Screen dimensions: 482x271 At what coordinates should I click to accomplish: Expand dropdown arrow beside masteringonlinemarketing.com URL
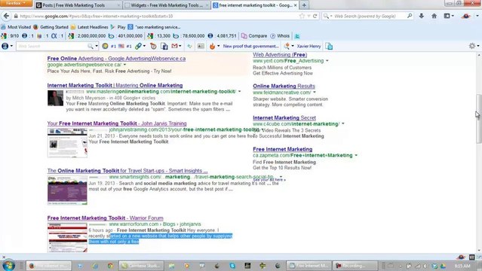click(x=239, y=91)
